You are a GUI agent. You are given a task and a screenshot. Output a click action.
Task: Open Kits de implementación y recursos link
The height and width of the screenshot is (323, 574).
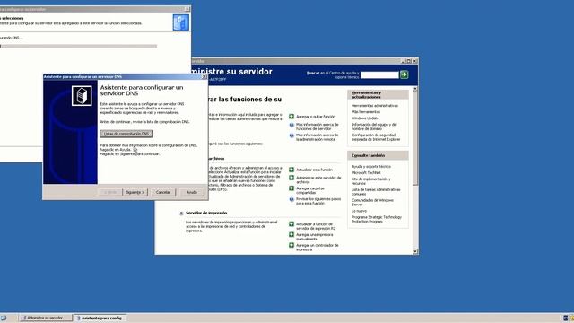pos(370,181)
